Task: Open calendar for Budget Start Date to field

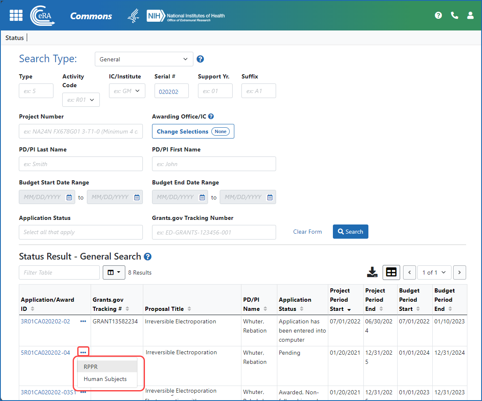Action: click(137, 197)
